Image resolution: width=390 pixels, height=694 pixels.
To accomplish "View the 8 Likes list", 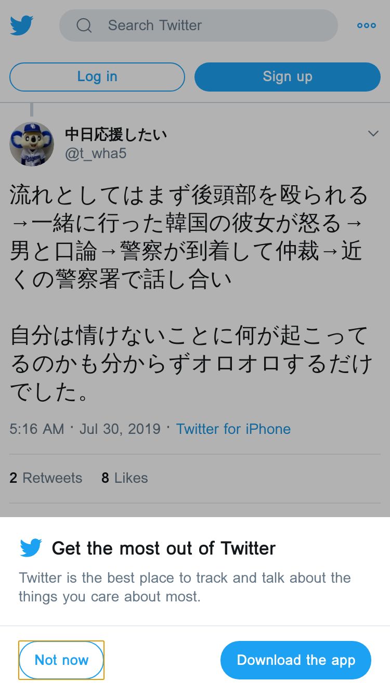I will tap(125, 478).
